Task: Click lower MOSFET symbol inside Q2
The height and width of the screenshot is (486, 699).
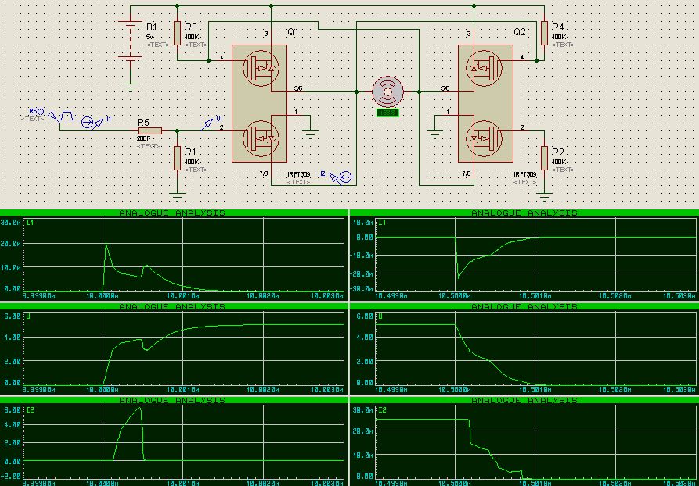Action: click(x=484, y=138)
